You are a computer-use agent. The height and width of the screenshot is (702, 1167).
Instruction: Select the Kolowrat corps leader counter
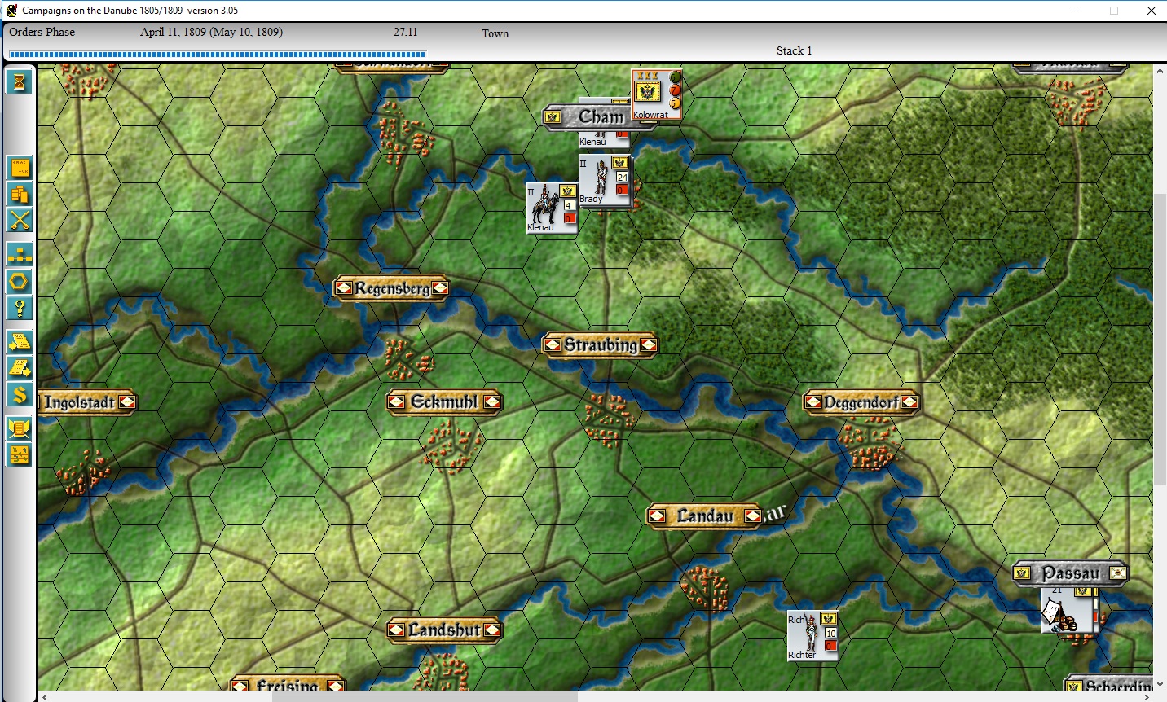click(657, 94)
